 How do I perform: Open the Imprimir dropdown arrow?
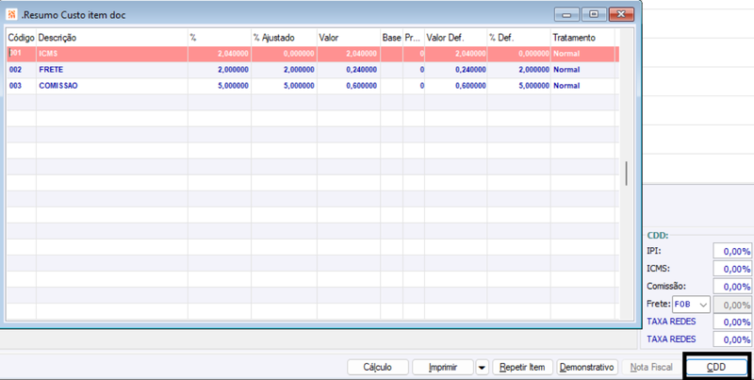coord(482,368)
